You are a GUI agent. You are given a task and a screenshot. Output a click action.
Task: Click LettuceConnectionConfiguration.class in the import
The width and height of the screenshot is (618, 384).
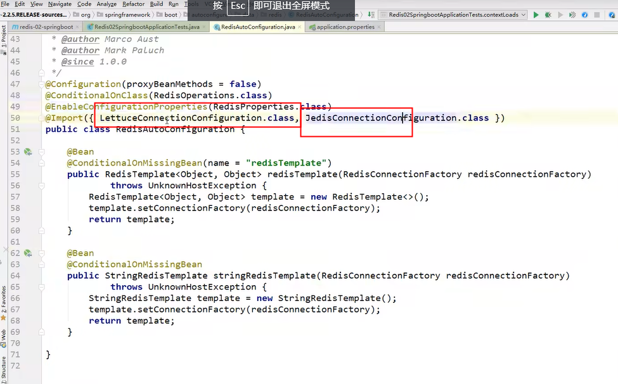197,118
